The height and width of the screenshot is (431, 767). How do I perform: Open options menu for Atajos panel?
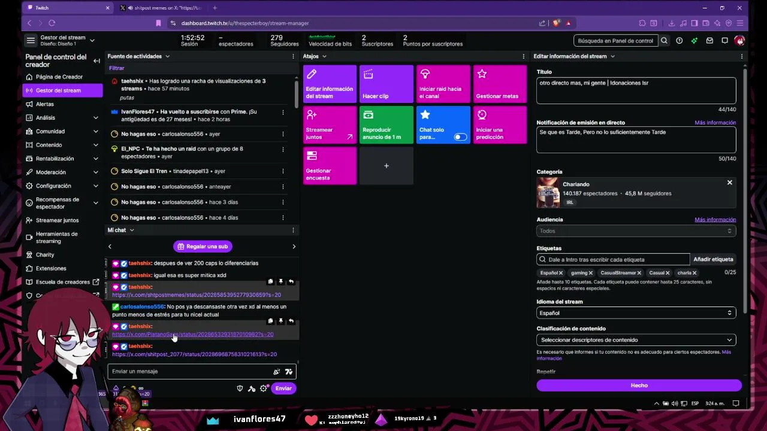[523, 56]
